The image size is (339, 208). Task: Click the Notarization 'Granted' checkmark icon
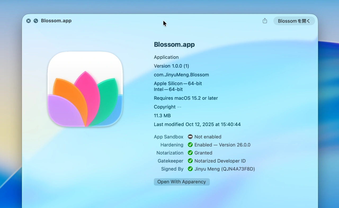(190, 153)
